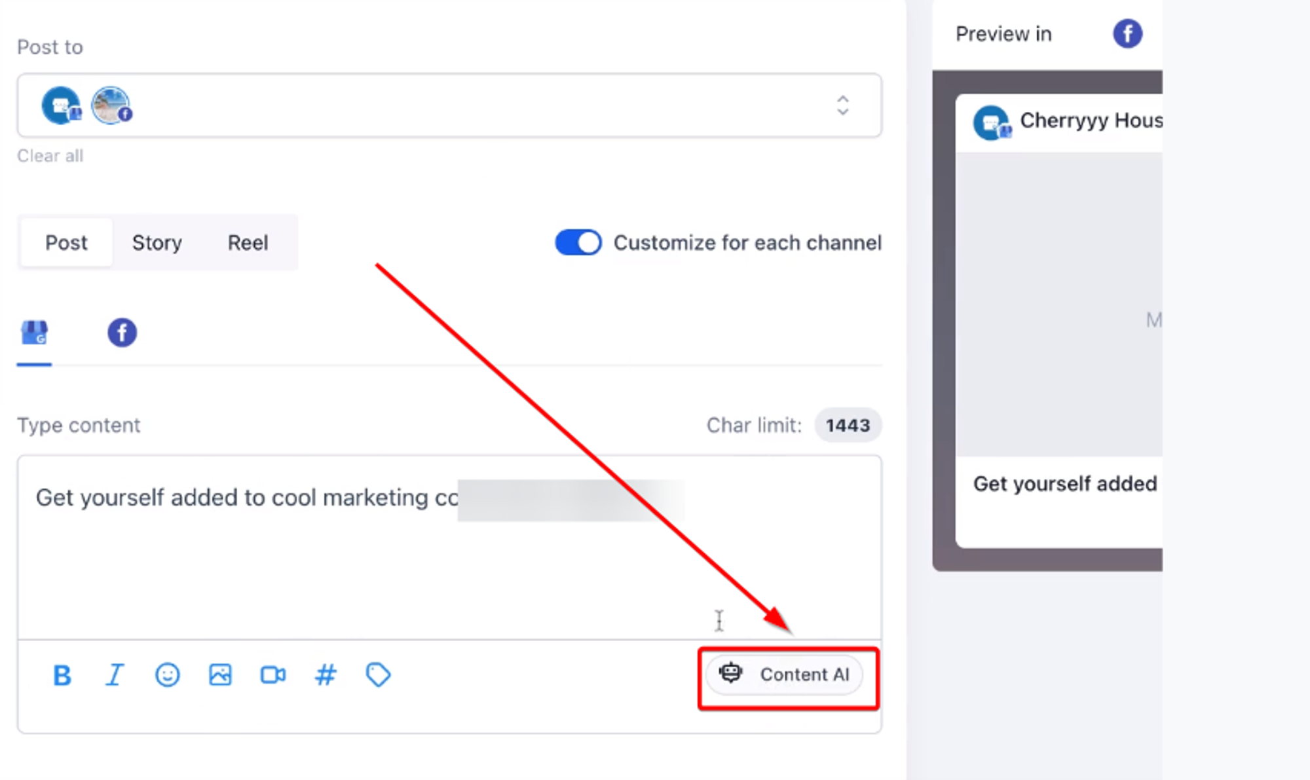Apply bold formatting with the B icon
Screen dimensions: 1310x780
point(62,675)
